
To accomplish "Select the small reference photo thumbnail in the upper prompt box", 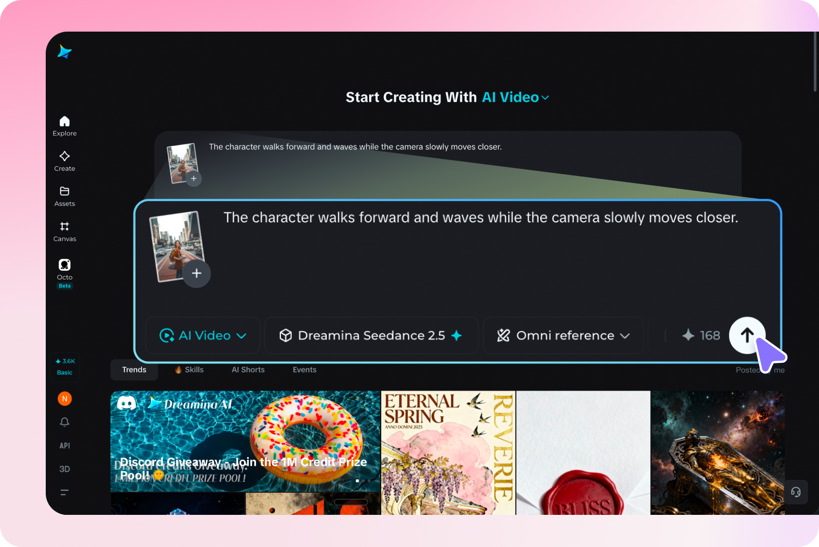I will click(182, 163).
